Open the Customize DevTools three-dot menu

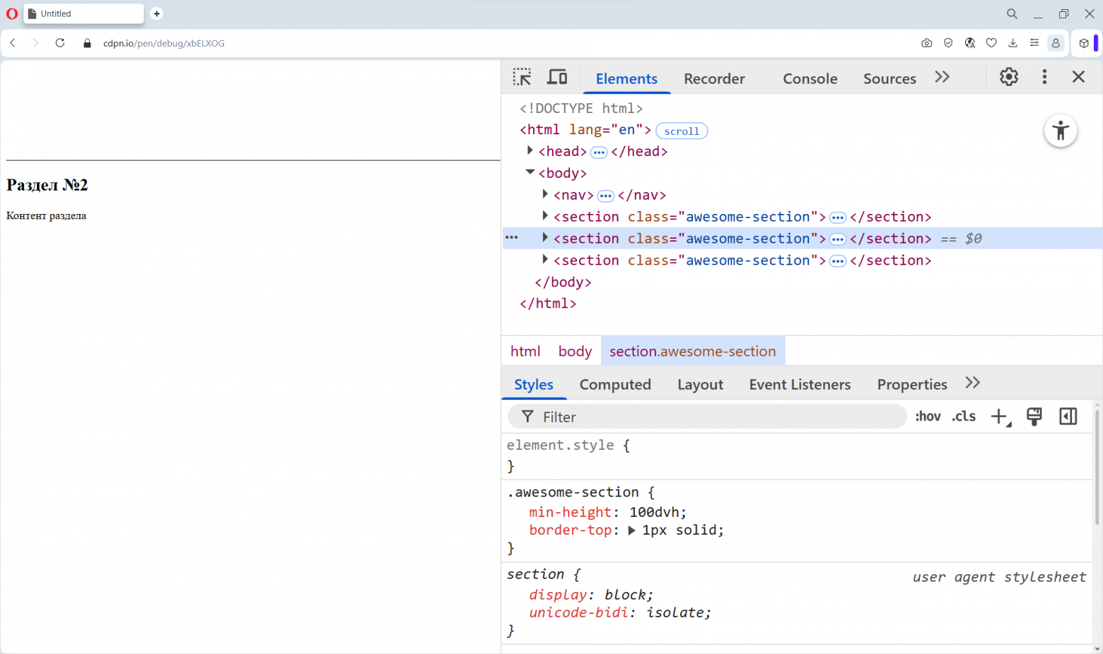point(1044,77)
